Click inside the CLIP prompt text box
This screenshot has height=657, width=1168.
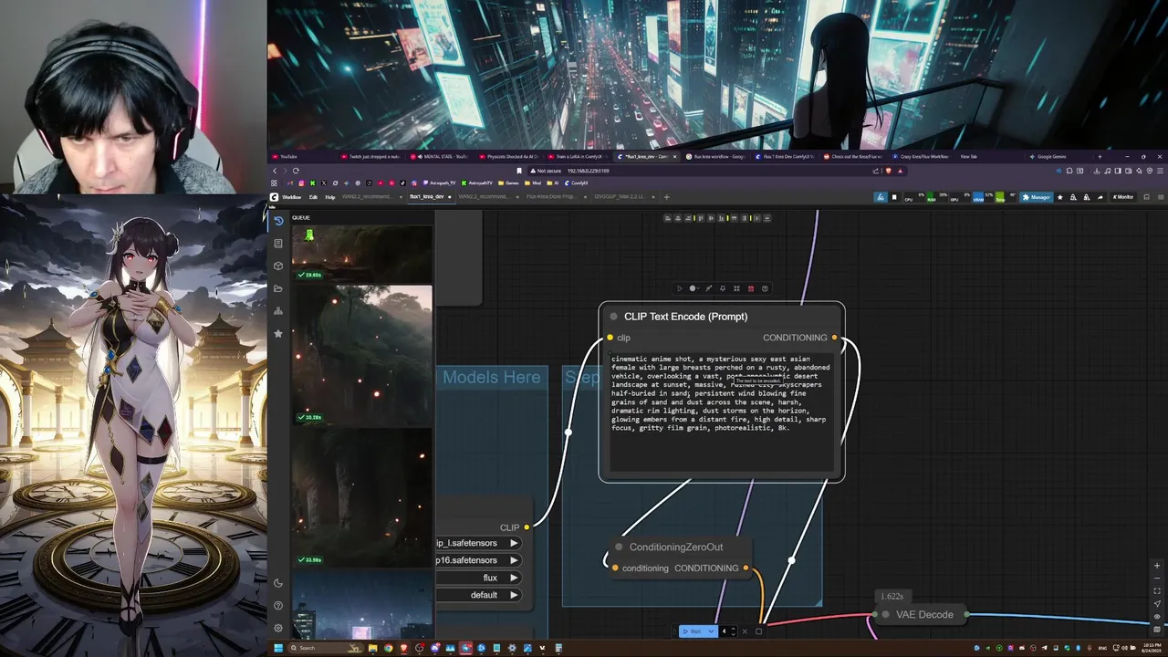click(722, 412)
